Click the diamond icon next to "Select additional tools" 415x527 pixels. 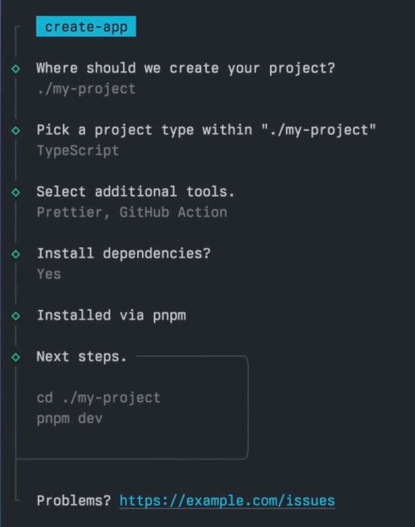tap(16, 192)
